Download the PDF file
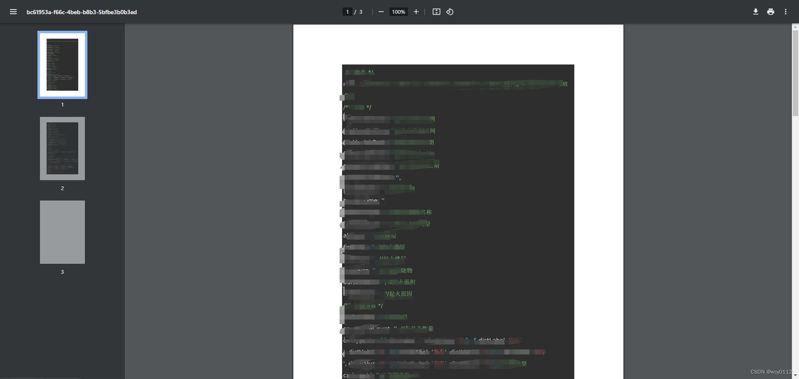799x379 pixels. (755, 12)
